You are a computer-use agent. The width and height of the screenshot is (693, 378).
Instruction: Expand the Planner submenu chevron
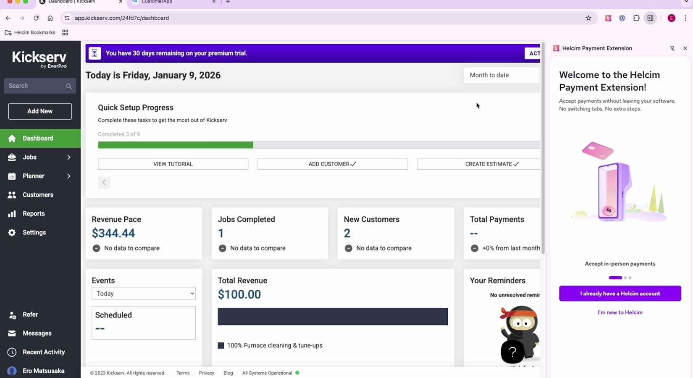(69, 176)
